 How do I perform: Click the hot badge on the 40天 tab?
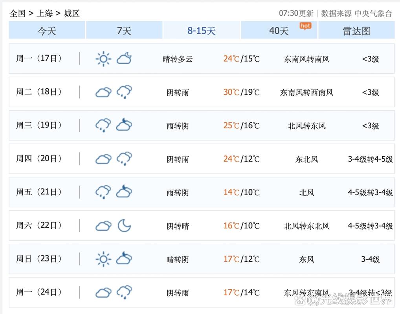pos(305,25)
